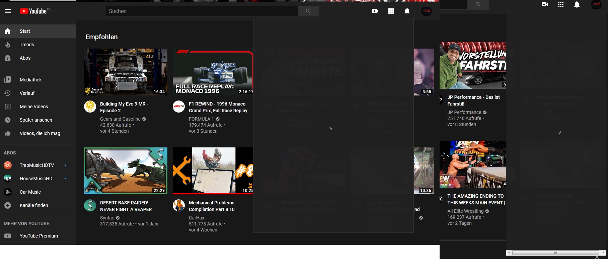Open JP Performance channel name in right window
This screenshot has height=264, width=609.
click(x=464, y=112)
